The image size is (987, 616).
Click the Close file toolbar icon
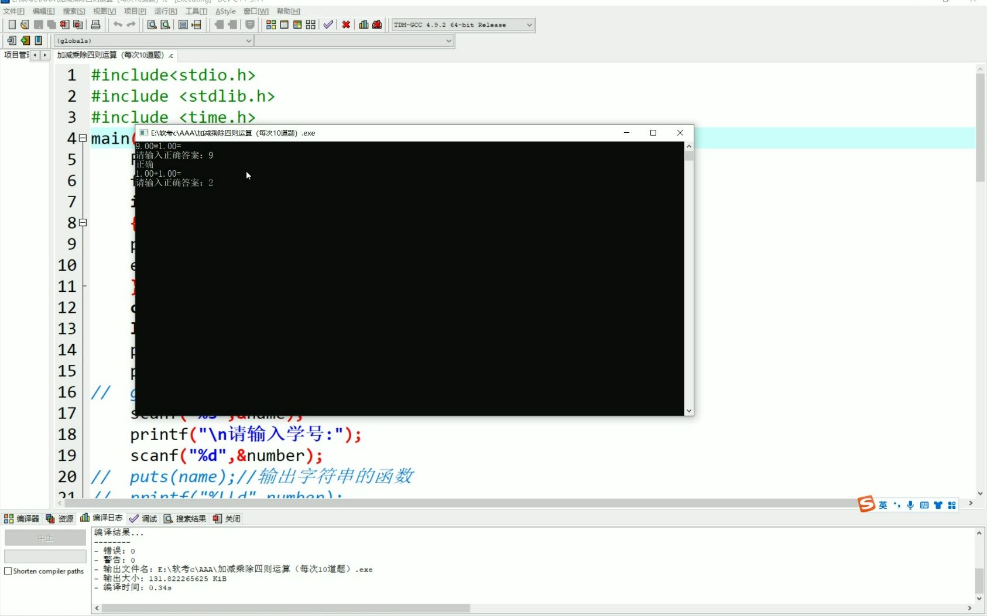click(x=64, y=25)
